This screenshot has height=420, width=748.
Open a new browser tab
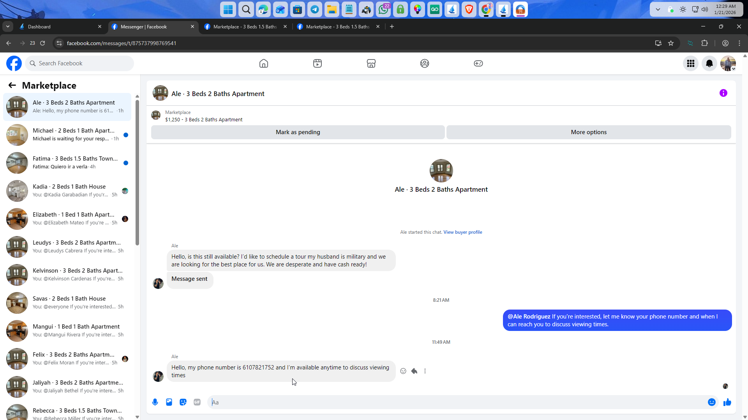392,26
